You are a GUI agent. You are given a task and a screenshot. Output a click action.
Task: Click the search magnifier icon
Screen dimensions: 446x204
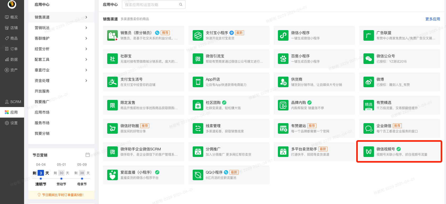tap(181, 4)
